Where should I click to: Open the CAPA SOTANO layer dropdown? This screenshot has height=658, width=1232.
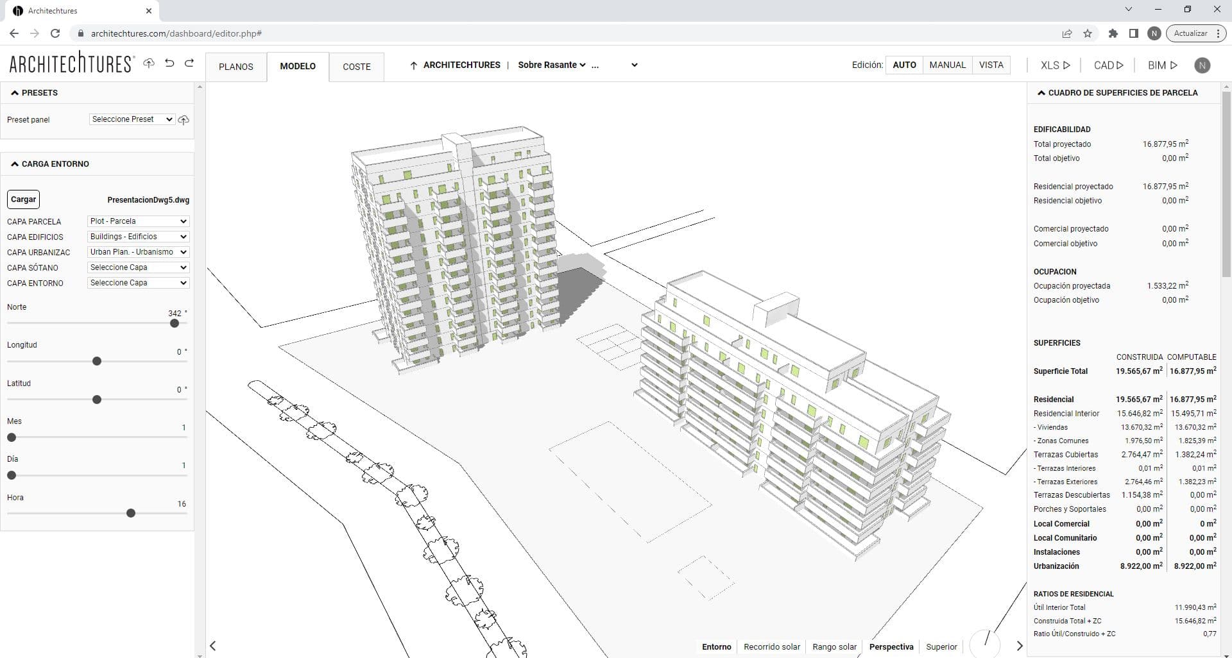tap(137, 267)
